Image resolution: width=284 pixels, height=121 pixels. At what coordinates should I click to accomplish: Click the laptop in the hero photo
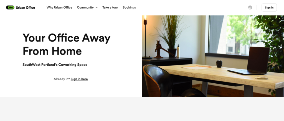250,61
